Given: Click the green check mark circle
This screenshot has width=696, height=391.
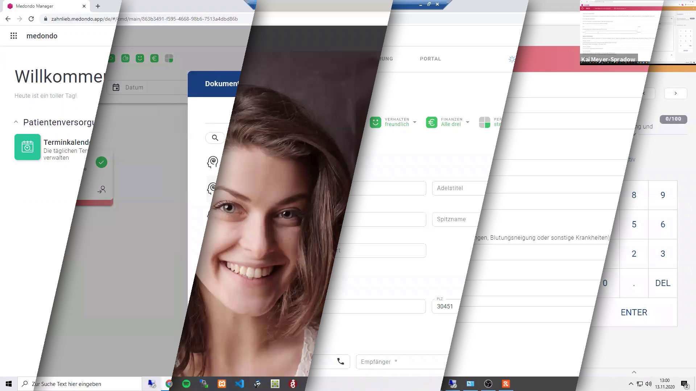Looking at the screenshot, I should click(101, 162).
